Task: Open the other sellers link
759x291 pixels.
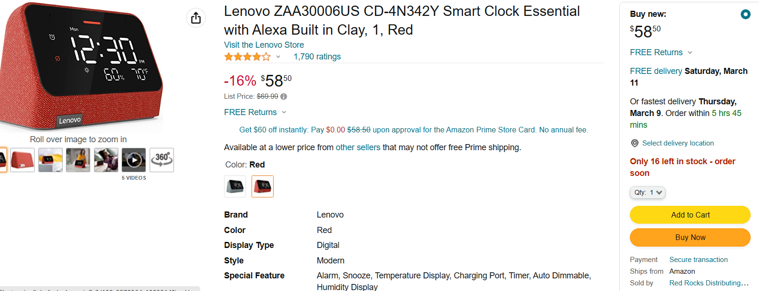Action: tap(358, 147)
